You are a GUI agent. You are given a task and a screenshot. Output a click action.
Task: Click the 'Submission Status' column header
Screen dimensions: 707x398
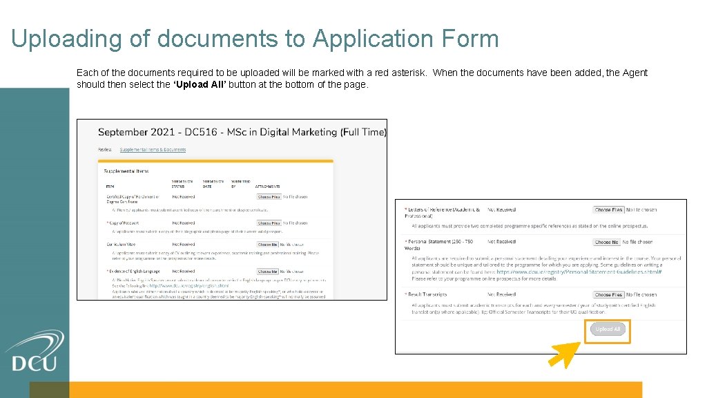coord(182,184)
